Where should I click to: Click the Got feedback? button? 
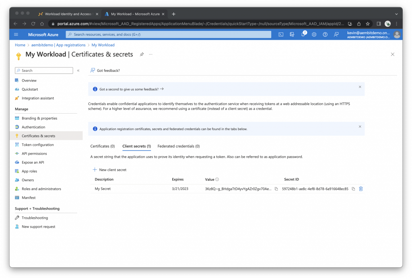[105, 71]
